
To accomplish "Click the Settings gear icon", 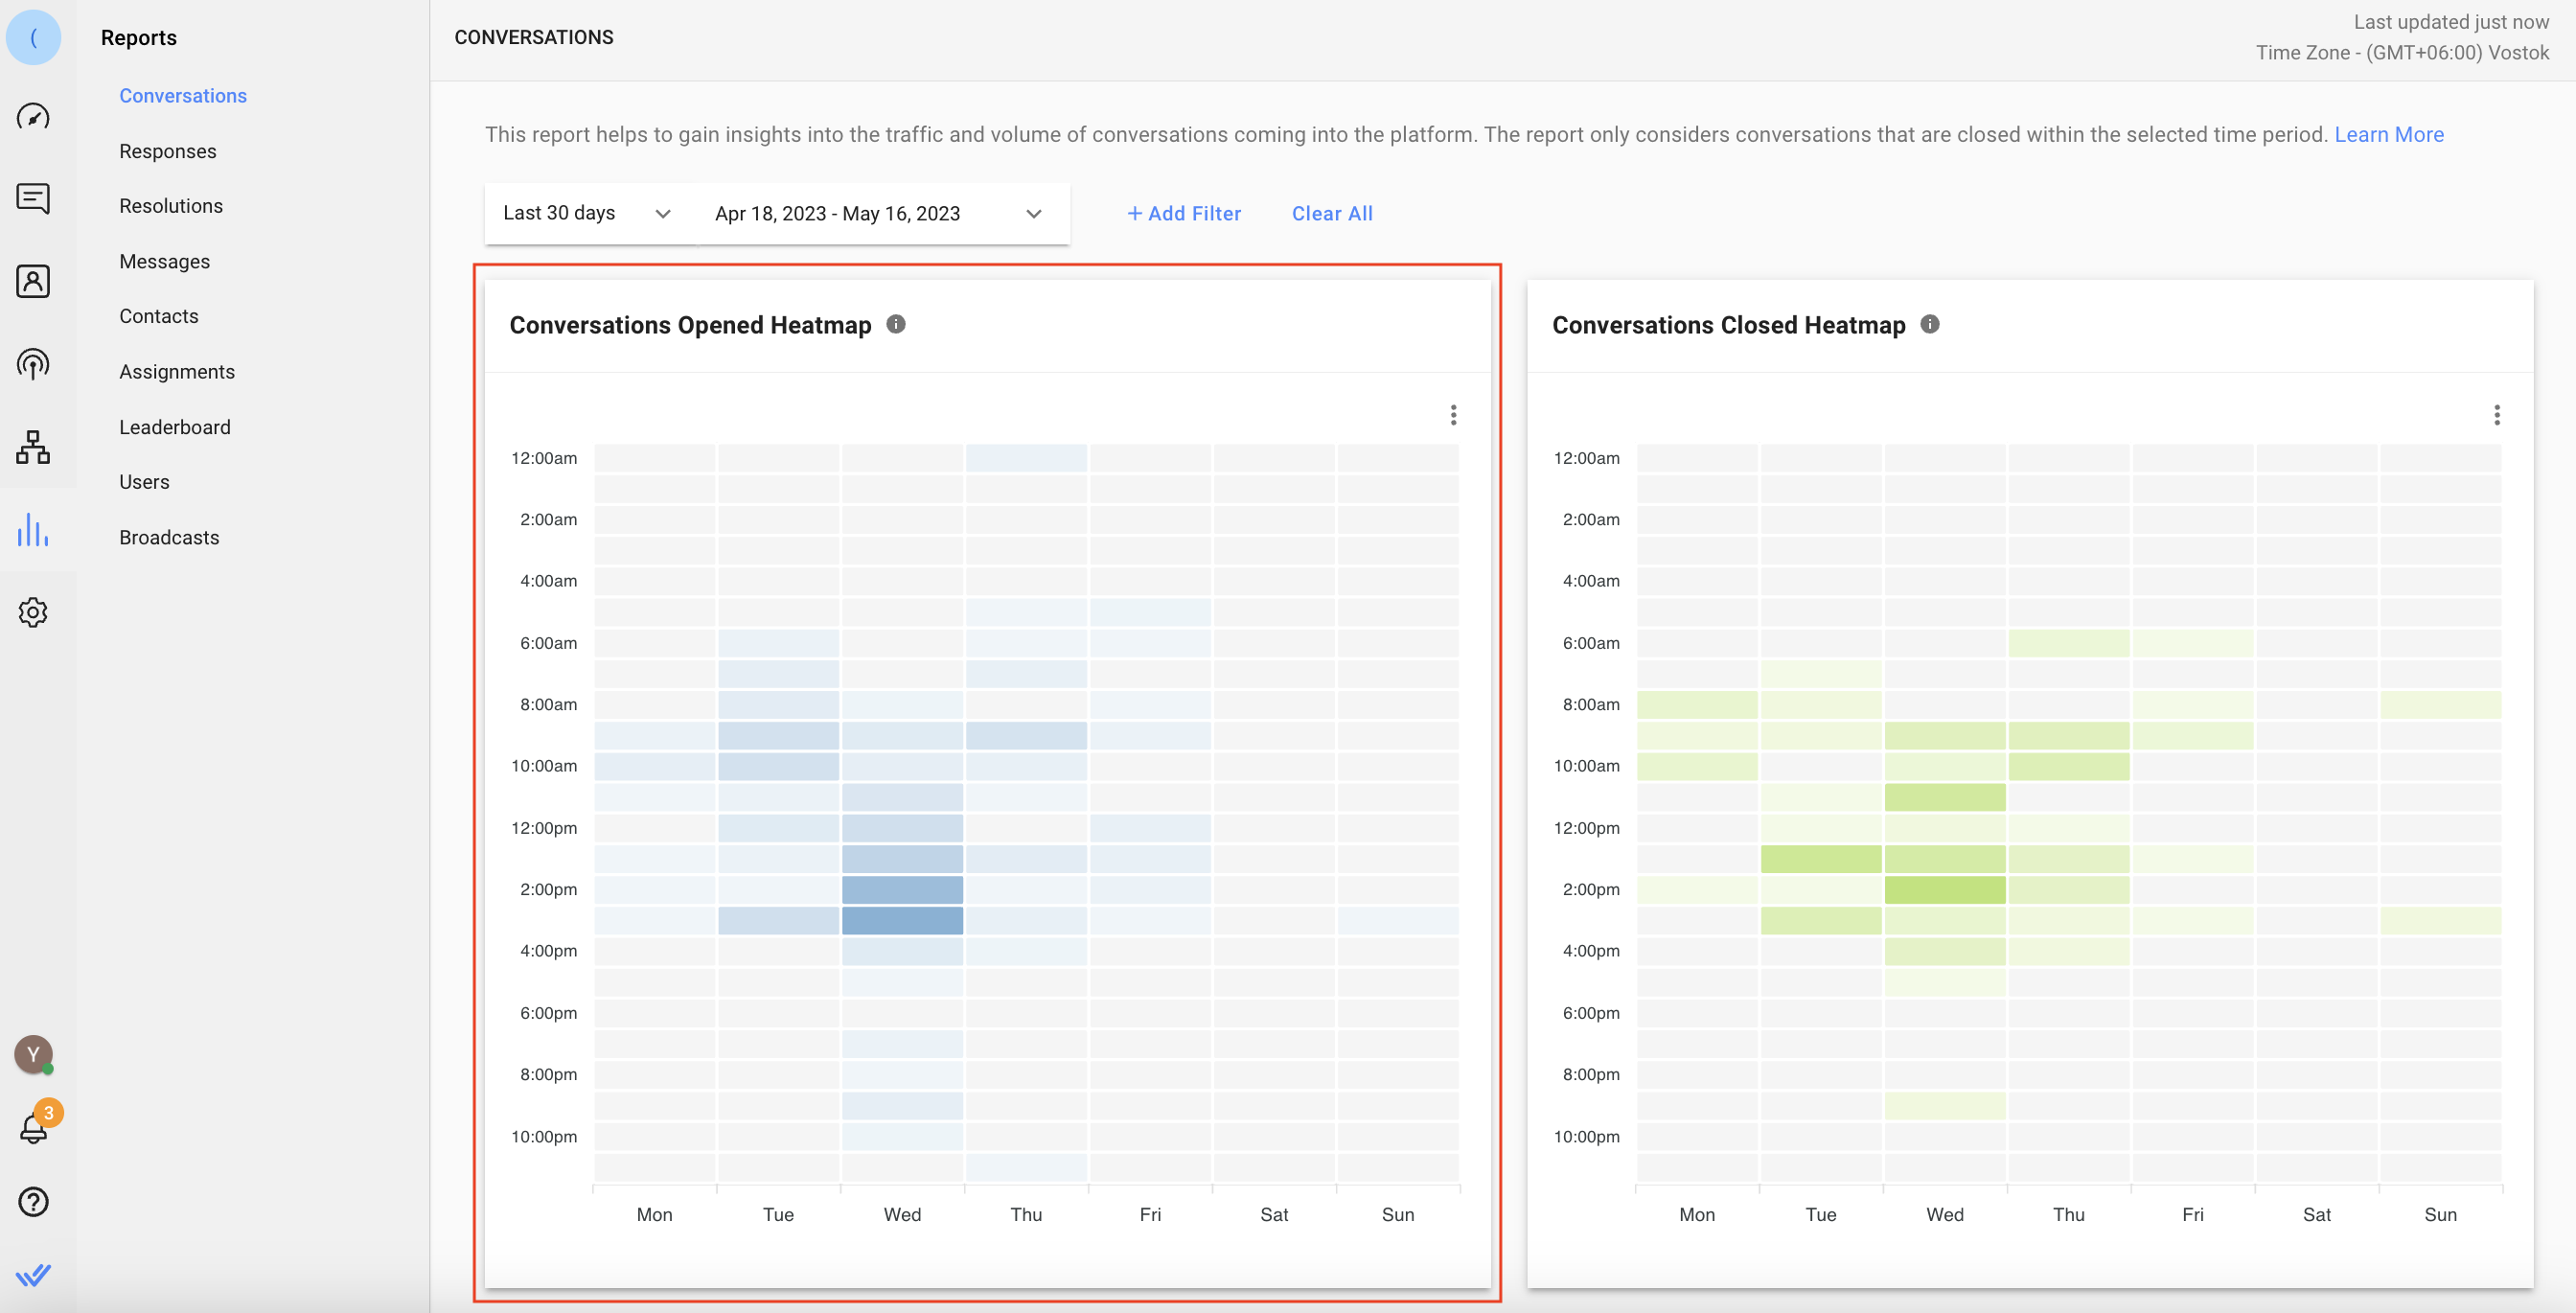I will (35, 611).
